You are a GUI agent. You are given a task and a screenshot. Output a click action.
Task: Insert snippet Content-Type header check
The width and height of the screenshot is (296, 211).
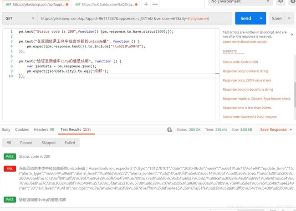(x=256, y=98)
